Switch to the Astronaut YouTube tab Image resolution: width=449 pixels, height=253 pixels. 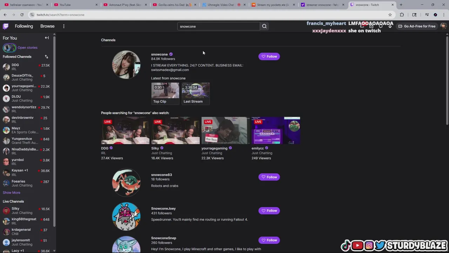[x=125, y=5]
